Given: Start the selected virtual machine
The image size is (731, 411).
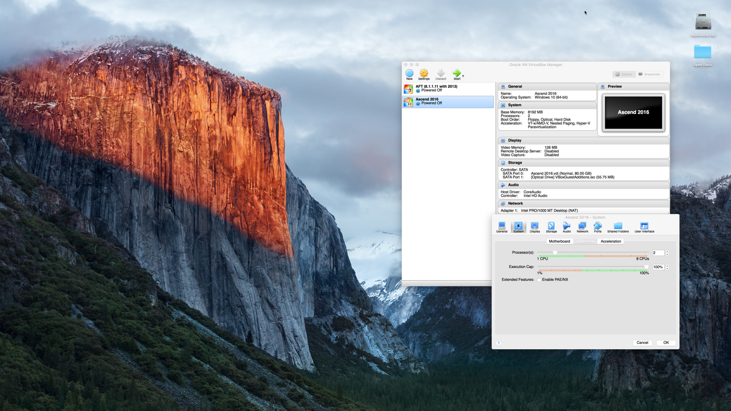Looking at the screenshot, I should tap(457, 75).
